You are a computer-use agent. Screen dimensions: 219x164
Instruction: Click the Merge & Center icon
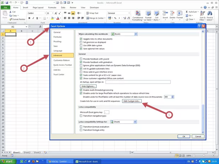click(86, 18)
